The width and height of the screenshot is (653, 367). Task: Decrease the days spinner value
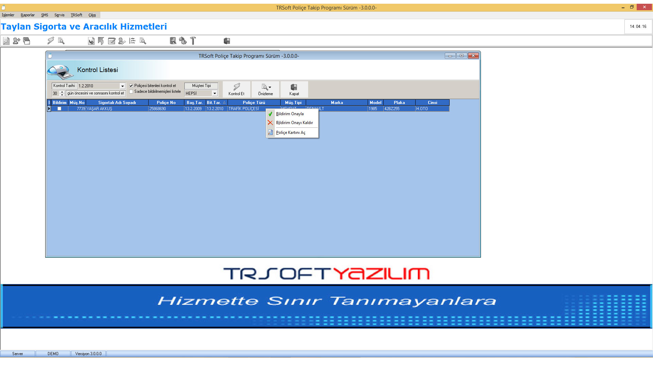[62, 95]
